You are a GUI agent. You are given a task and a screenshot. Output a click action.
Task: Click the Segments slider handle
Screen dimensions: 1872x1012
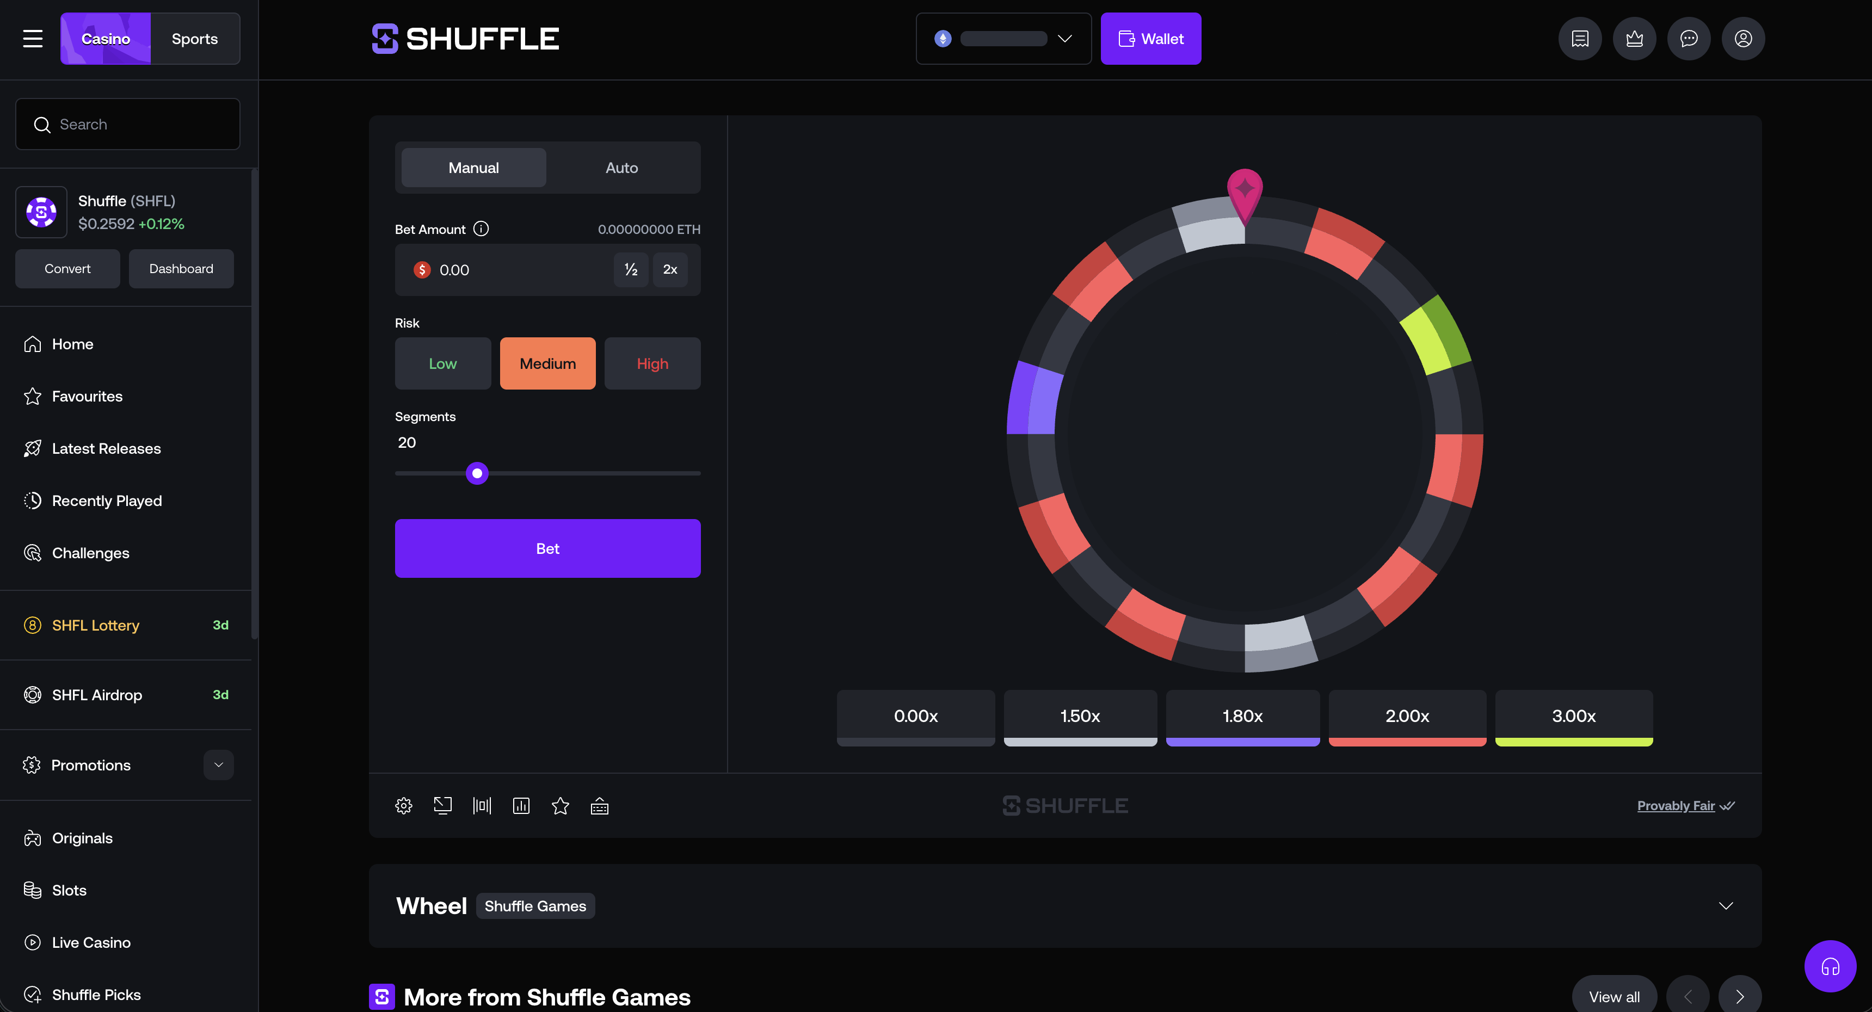477,474
